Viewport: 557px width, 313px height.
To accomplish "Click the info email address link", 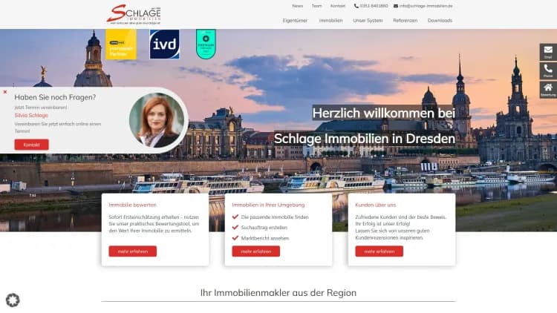I will pos(423,6).
